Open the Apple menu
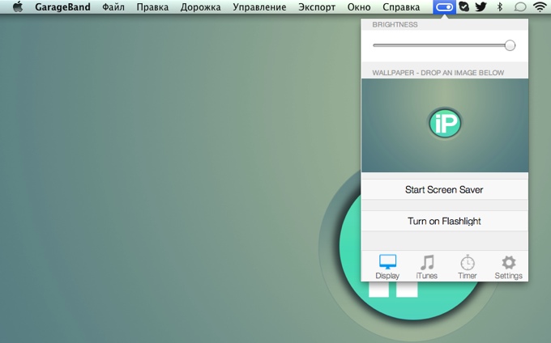The height and width of the screenshot is (343, 551). [x=18, y=6]
